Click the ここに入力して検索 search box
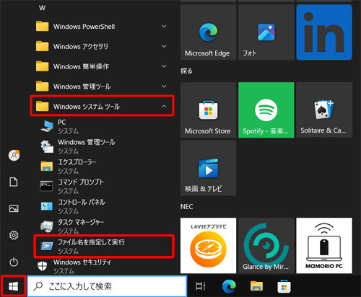Image resolution: width=361 pixels, height=297 pixels. click(x=107, y=286)
